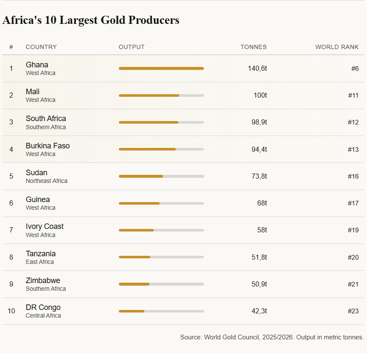Click the World Gold Council source note
Image resolution: width=367 pixels, height=353 pixels.
pyautogui.click(x=272, y=337)
